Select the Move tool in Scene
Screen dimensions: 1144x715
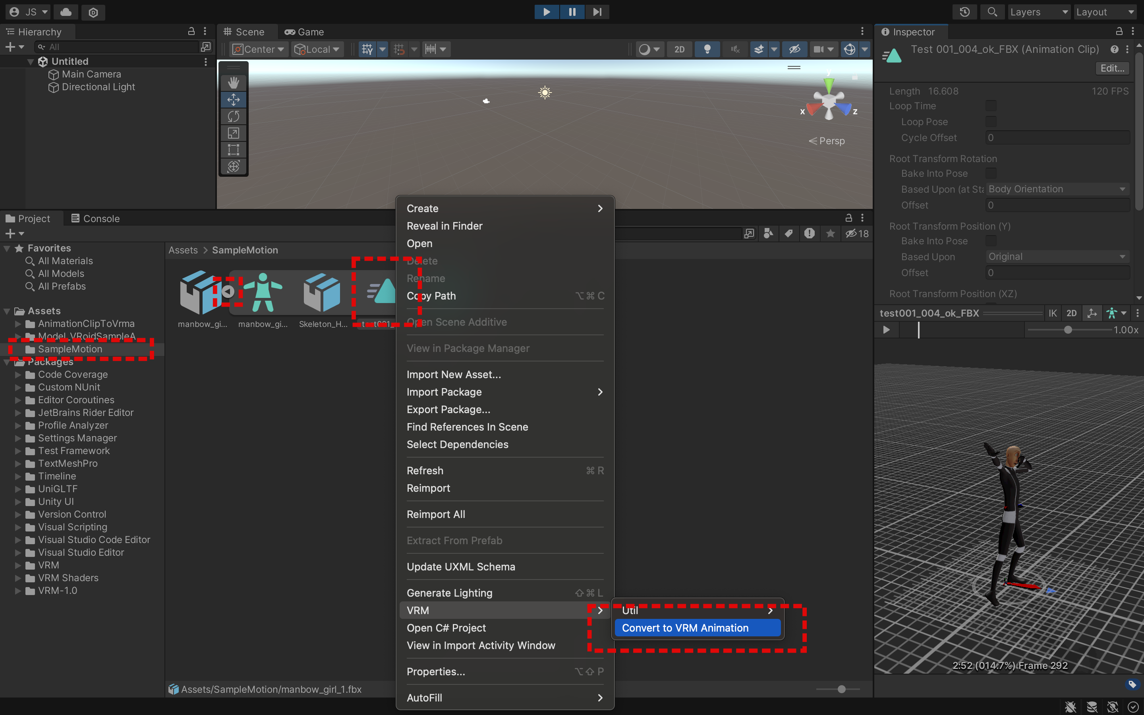click(234, 100)
